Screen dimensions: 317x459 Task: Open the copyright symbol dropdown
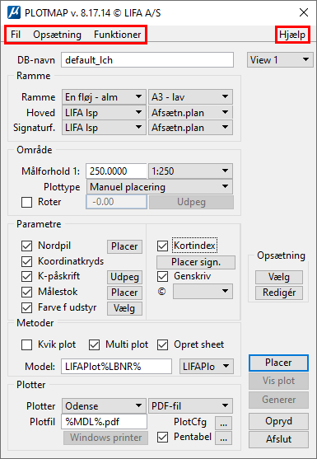203,291
